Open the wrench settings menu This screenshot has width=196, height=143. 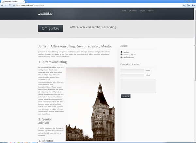193,5
